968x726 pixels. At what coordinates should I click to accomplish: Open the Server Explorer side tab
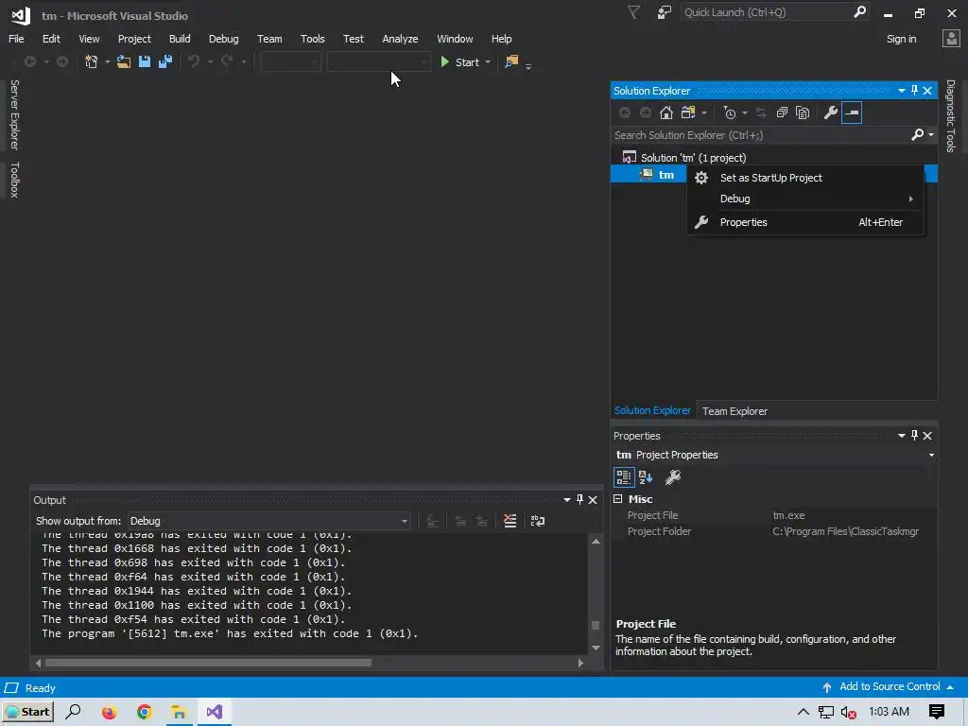pos(15,114)
